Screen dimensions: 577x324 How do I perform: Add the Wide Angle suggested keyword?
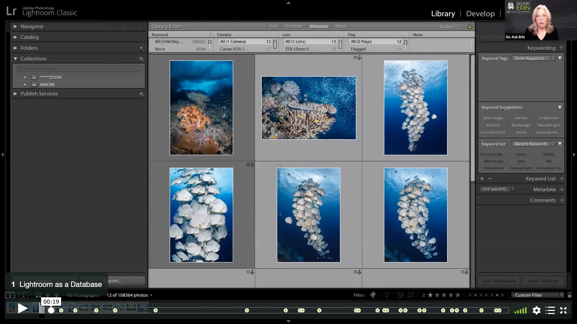click(x=493, y=118)
